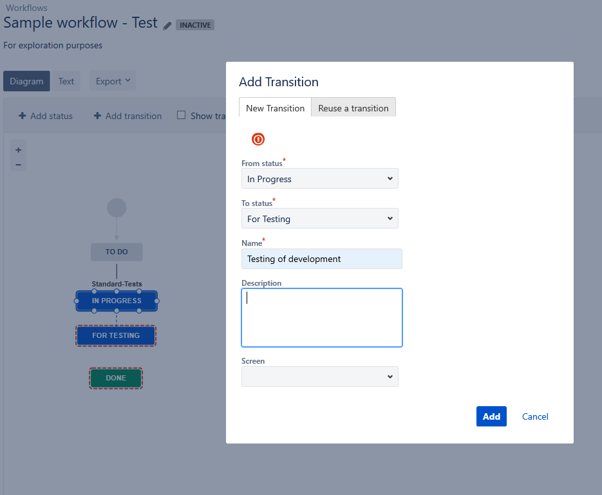Open the Export dropdown menu
The width and height of the screenshot is (602, 495).
point(113,81)
